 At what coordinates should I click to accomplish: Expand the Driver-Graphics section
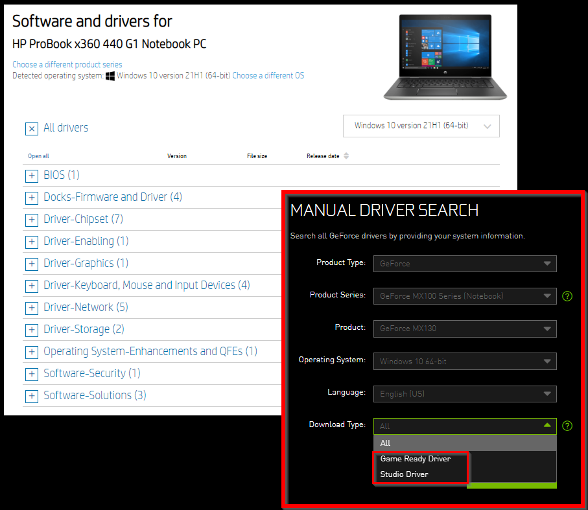(32, 264)
